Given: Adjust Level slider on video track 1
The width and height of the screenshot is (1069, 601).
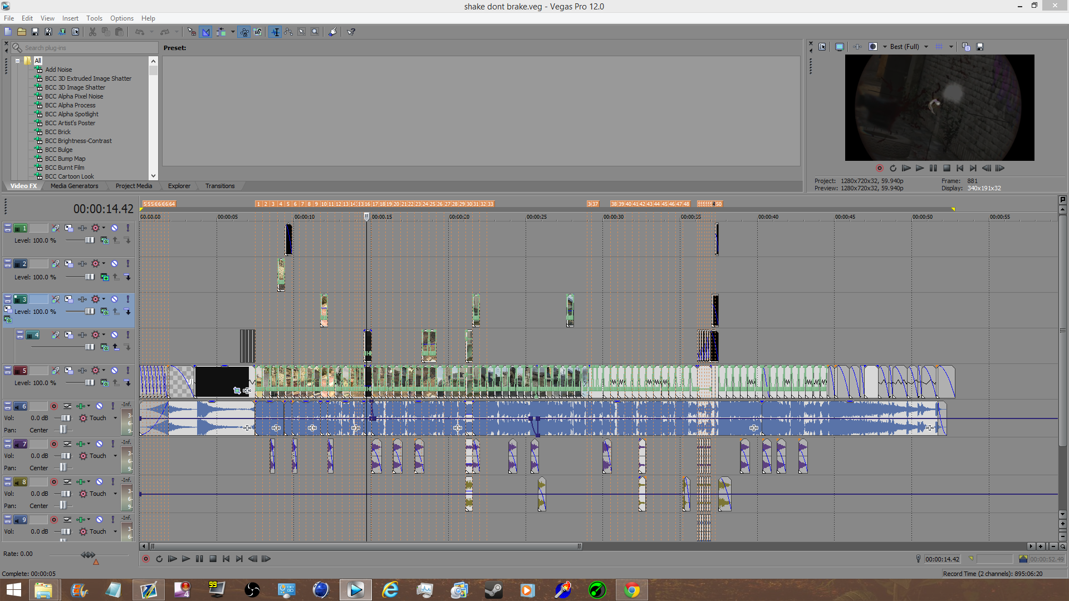Looking at the screenshot, I should pyautogui.click(x=89, y=240).
